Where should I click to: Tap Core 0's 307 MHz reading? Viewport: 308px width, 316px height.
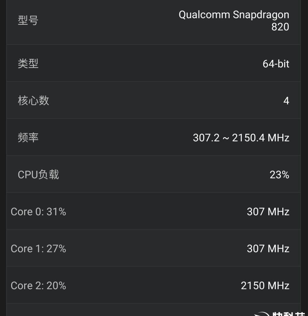pyautogui.click(x=268, y=212)
